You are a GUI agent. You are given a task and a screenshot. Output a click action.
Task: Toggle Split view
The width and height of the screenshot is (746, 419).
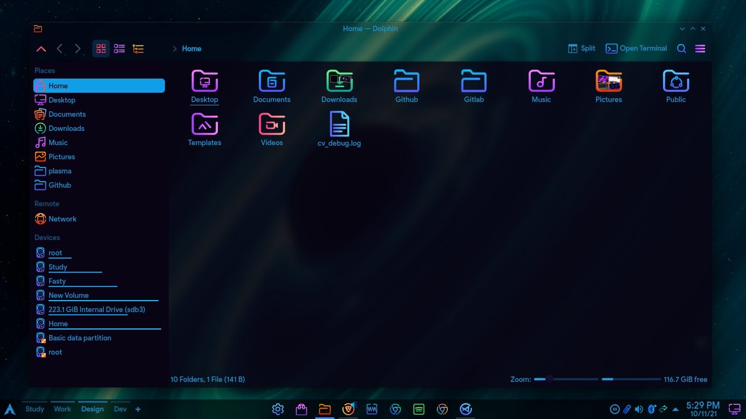pyautogui.click(x=582, y=49)
